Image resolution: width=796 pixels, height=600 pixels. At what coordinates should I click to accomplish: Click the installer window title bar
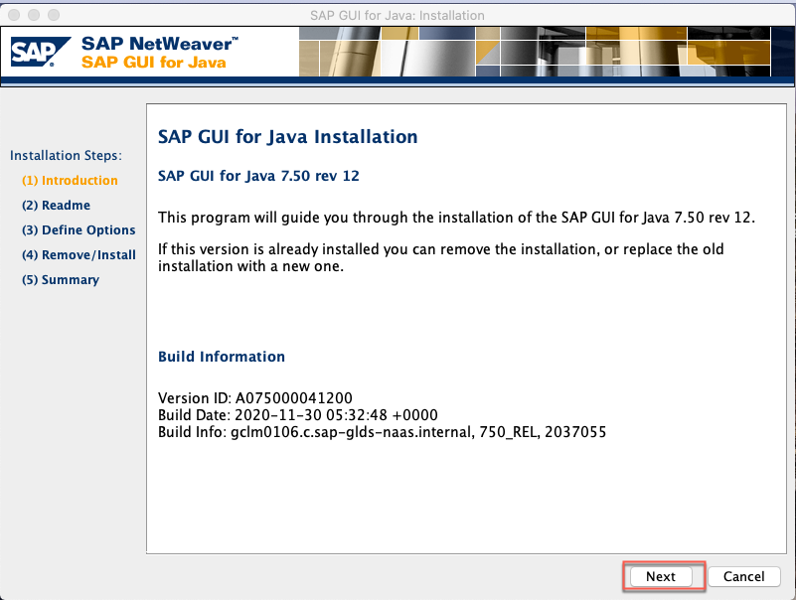[x=398, y=14]
